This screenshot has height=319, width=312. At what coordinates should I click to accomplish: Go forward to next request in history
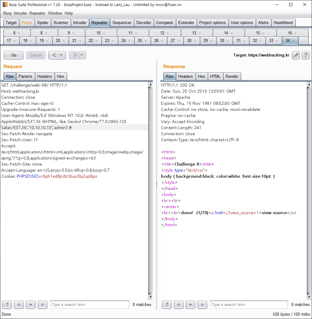click(x=75, y=55)
